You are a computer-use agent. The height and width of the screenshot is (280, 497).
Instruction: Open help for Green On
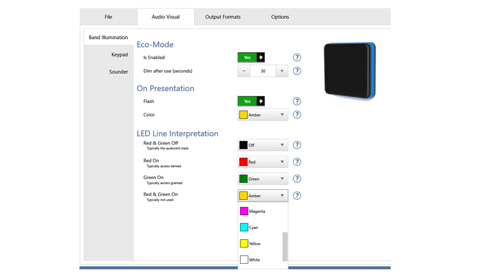(297, 179)
